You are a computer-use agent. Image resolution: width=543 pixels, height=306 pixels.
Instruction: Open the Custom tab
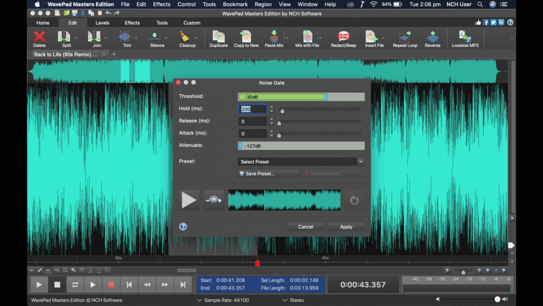[192, 23]
